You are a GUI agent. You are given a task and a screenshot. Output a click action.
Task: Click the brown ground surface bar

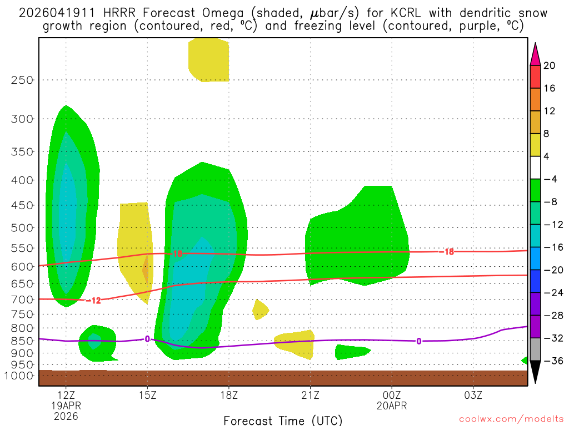[283, 378]
